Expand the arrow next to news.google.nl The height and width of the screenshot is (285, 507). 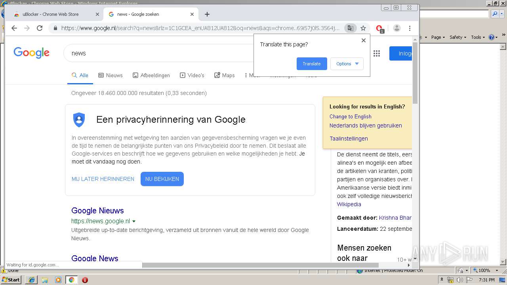click(134, 221)
